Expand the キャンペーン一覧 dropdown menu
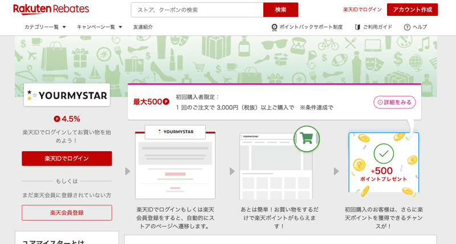 click(x=99, y=27)
